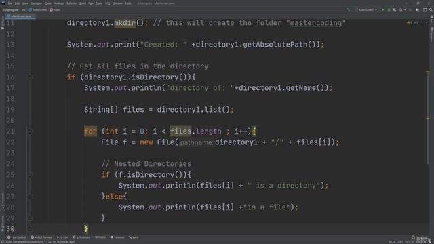Click the Run with Coverage icon
This screenshot has height=244, width=434.
pyautogui.click(x=395, y=9)
